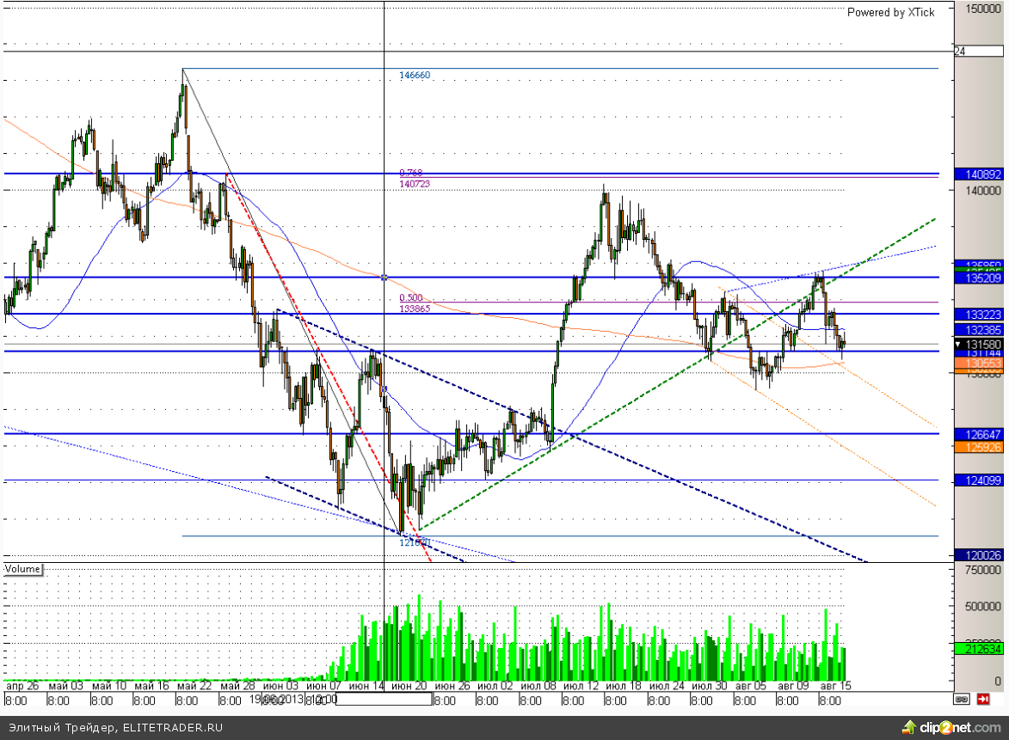Select the 133223 price level tag
The height and width of the screenshot is (740, 1009).
pos(980,315)
